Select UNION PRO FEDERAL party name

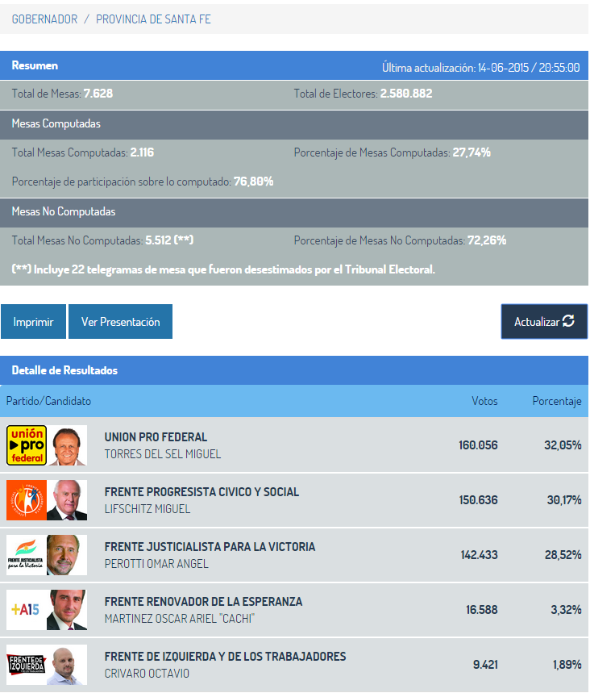click(x=156, y=437)
